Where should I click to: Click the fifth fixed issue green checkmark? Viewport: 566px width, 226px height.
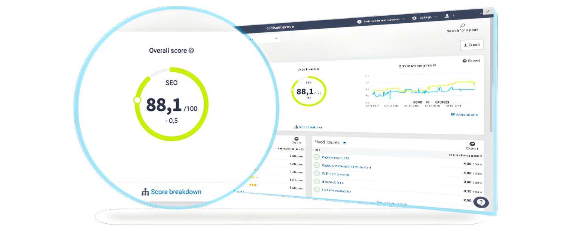[x=317, y=189]
